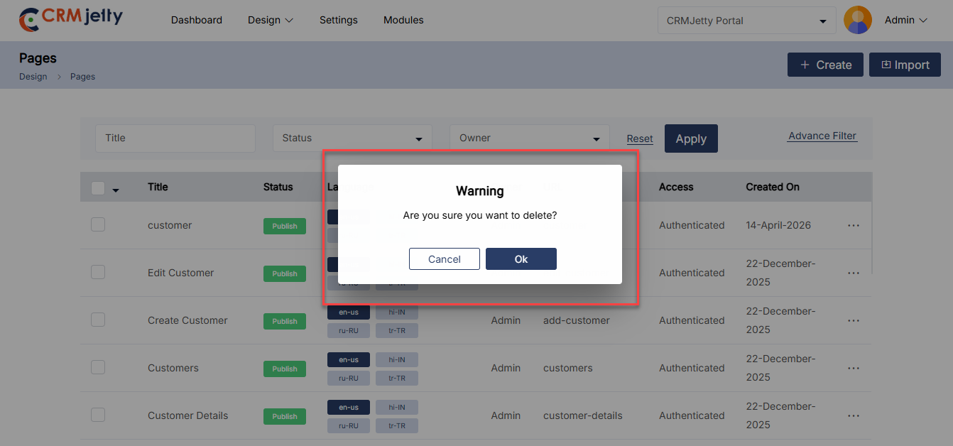Cancel the delete warning dialog

(445, 259)
